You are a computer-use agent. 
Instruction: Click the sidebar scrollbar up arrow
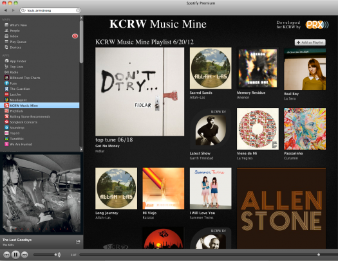pyautogui.click(x=81, y=17)
